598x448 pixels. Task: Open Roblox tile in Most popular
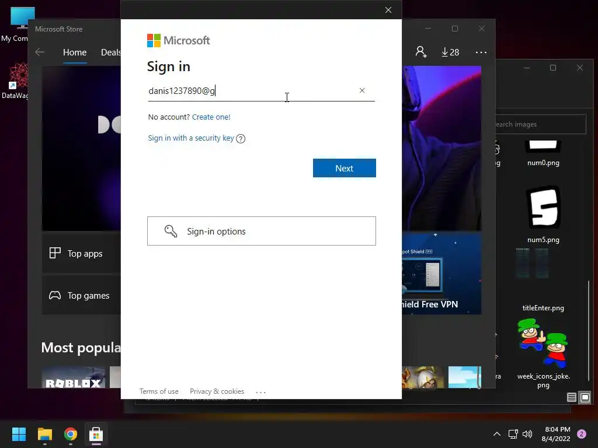click(74, 377)
